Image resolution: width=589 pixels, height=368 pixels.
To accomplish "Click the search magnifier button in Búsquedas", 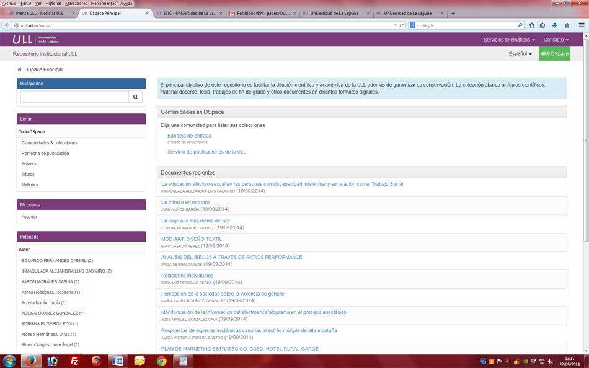I will pyautogui.click(x=136, y=97).
